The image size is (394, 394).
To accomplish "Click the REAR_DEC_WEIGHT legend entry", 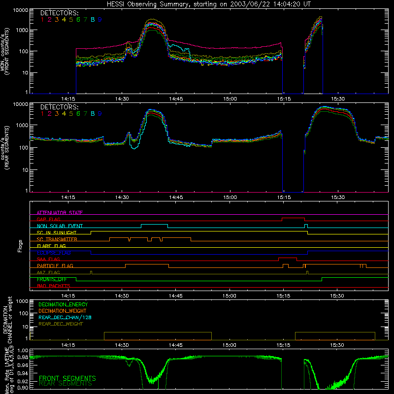I will pyautogui.click(x=61, y=324).
